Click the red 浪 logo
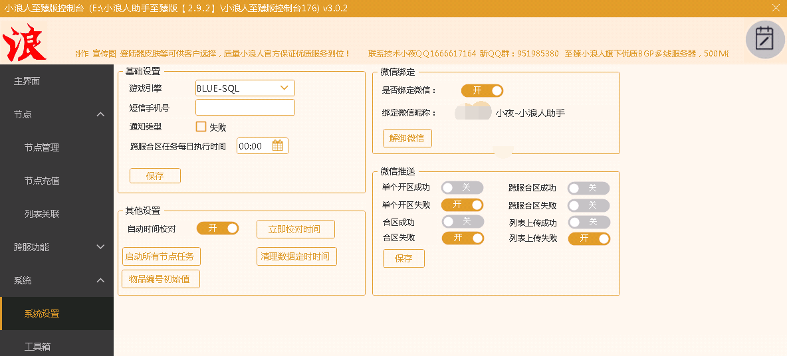 click(x=24, y=42)
